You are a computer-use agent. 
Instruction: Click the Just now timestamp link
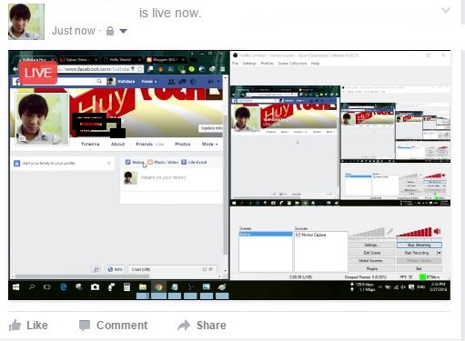(x=74, y=31)
